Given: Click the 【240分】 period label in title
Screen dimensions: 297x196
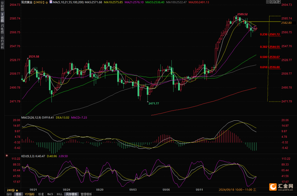Looking at the screenshot, I should [x=39, y=2].
